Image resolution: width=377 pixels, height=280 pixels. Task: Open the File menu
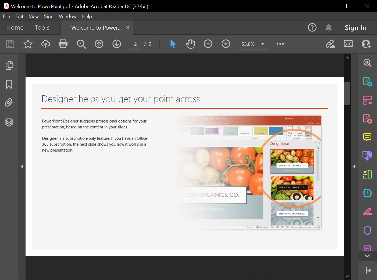pos(6,16)
